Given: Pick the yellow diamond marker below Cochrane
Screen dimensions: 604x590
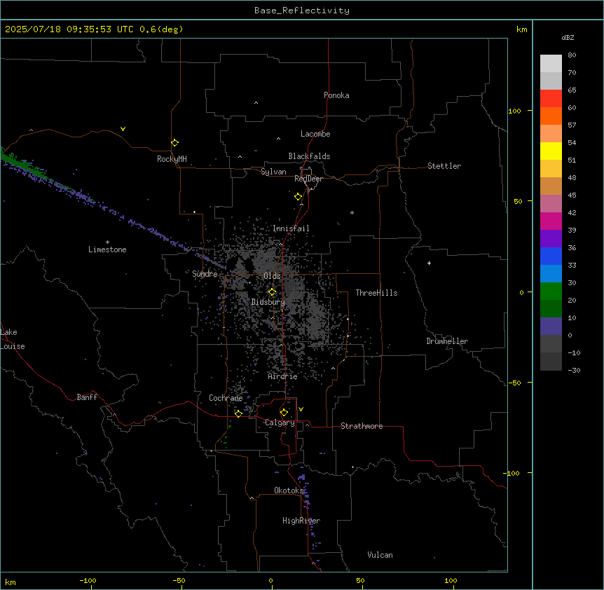Looking at the screenshot, I should [238, 413].
